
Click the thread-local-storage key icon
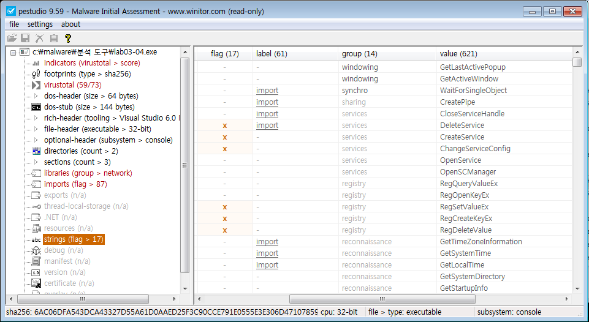pyautogui.click(x=36, y=206)
